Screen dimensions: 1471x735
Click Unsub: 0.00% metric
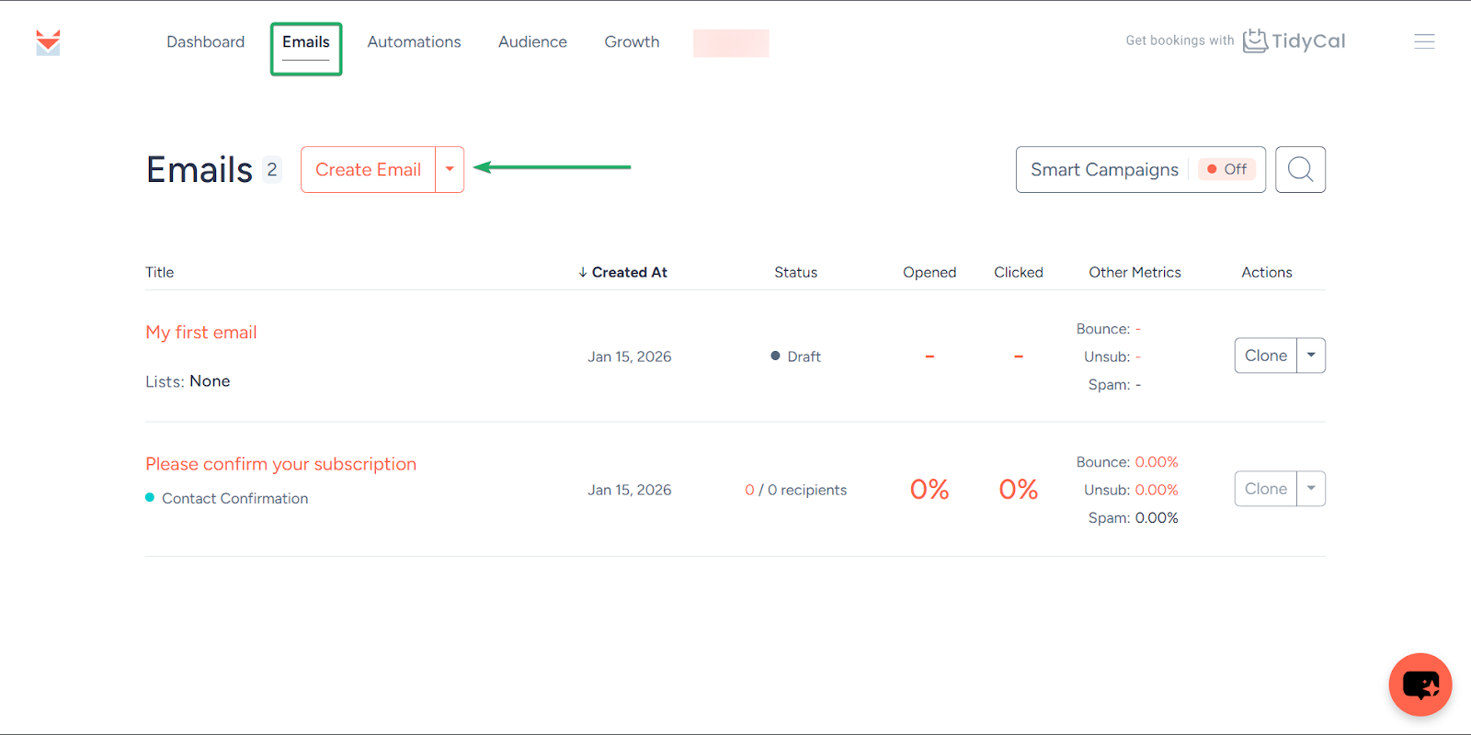(x=1131, y=490)
